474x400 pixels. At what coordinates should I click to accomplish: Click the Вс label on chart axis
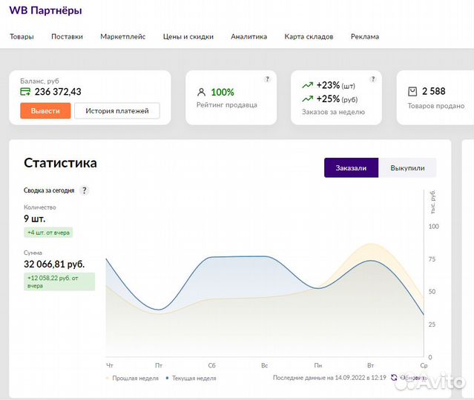(x=265, y=366)
